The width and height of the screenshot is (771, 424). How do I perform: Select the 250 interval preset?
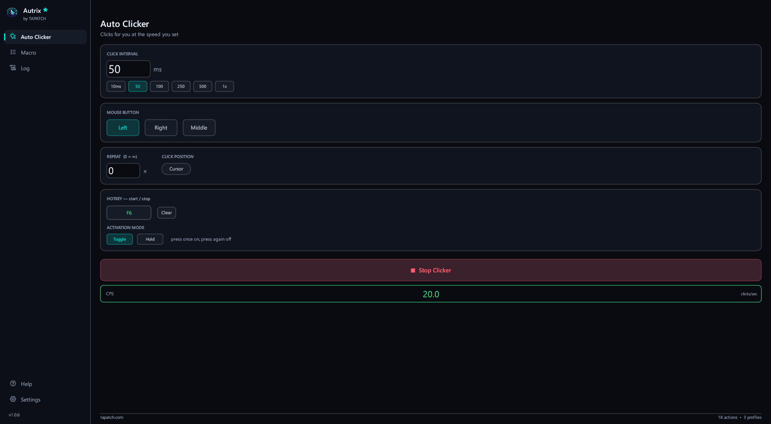click(181, 86)
